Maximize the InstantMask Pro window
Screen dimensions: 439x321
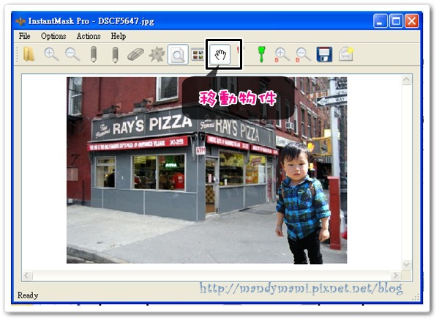tap(396, 21)
